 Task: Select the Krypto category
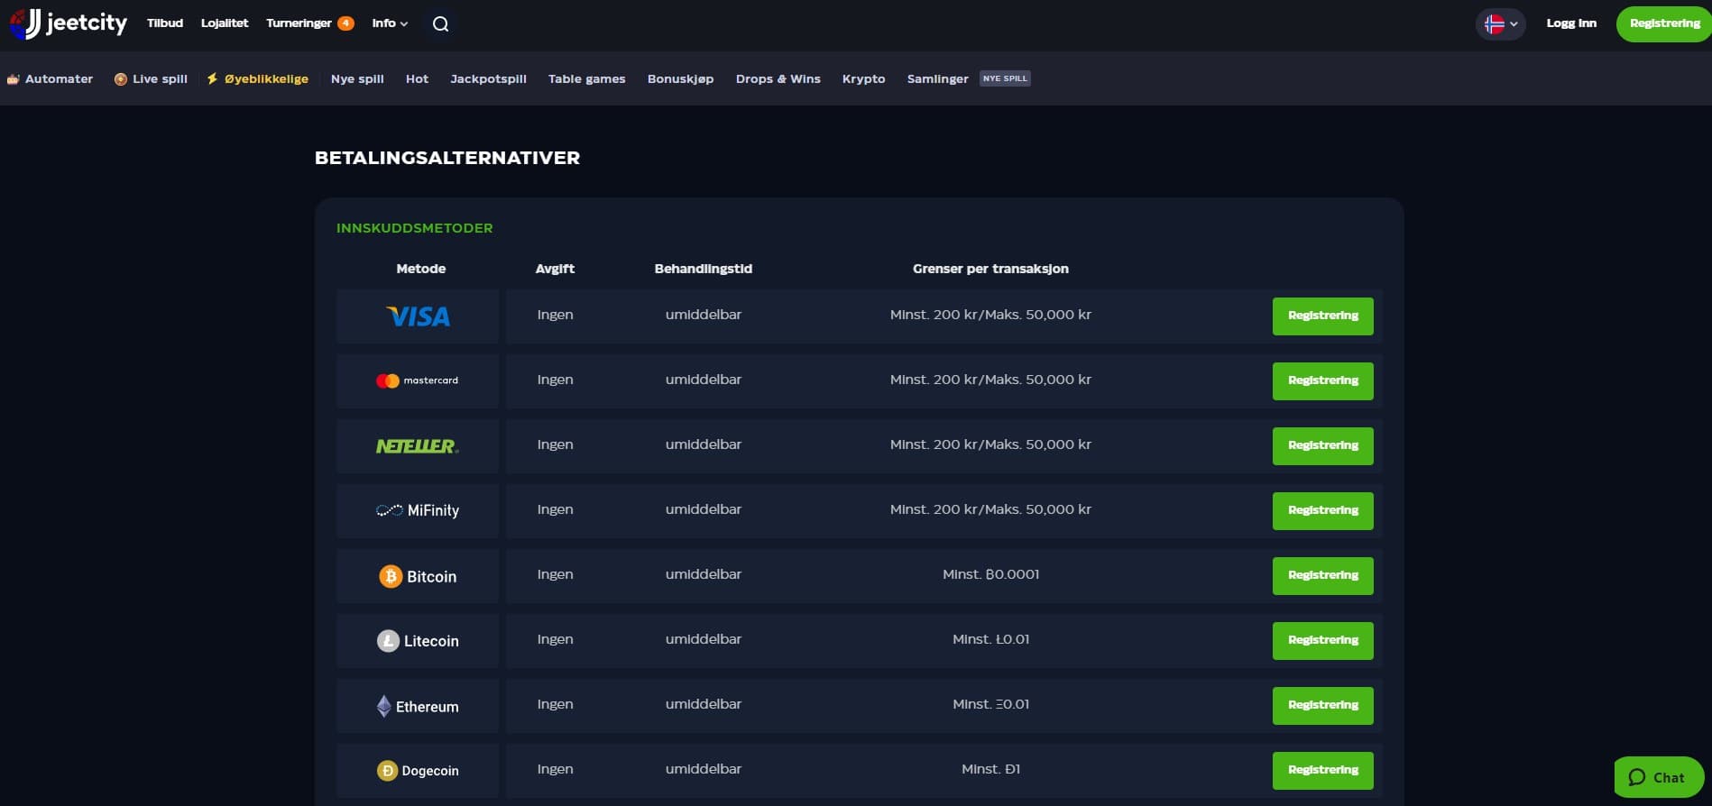[863, 78]
